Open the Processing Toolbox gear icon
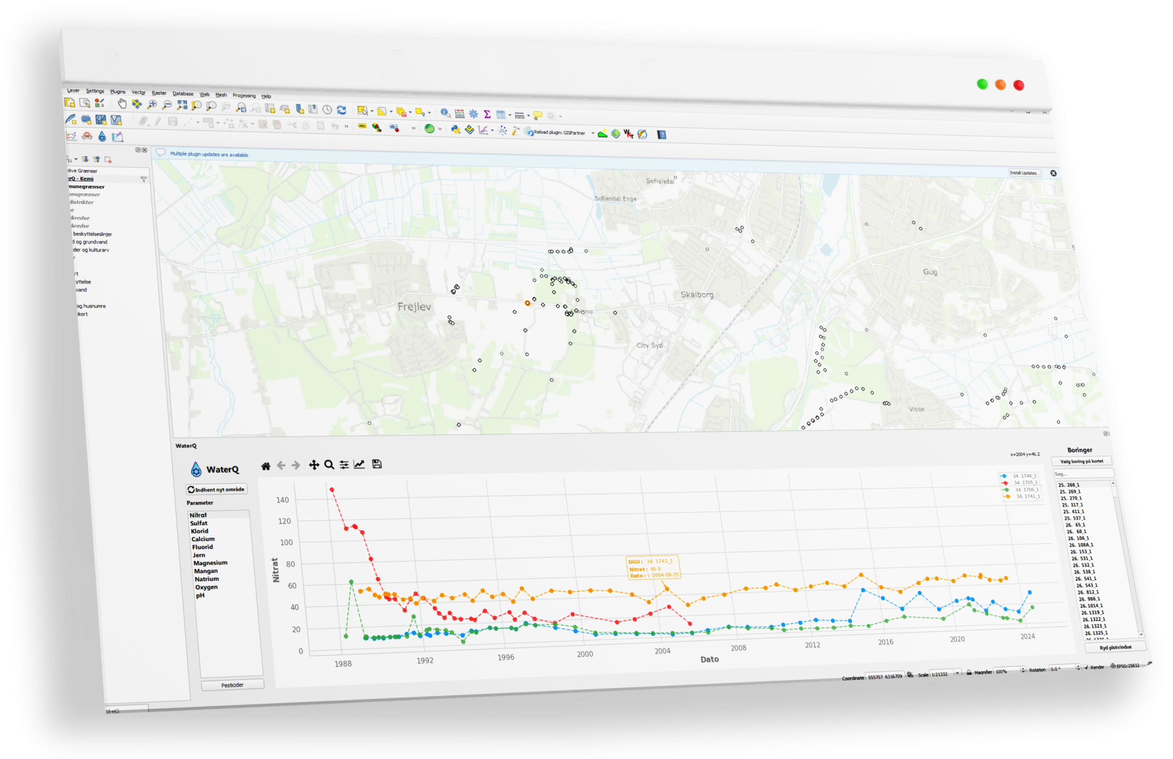The image size is (1173, 759). click(x=473, y=114)
